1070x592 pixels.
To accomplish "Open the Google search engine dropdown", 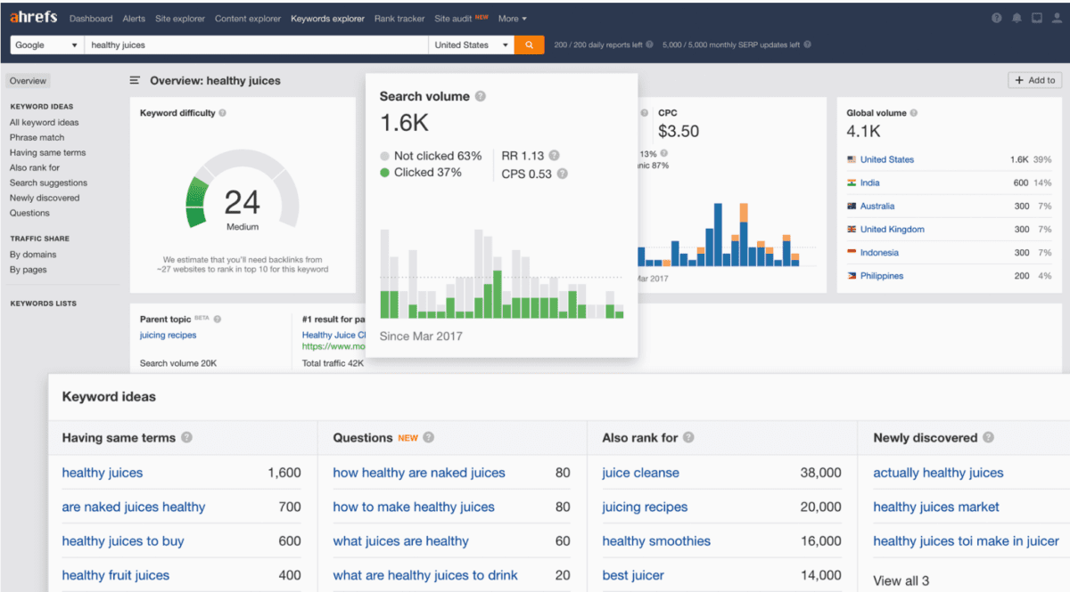I will point(45,44).
